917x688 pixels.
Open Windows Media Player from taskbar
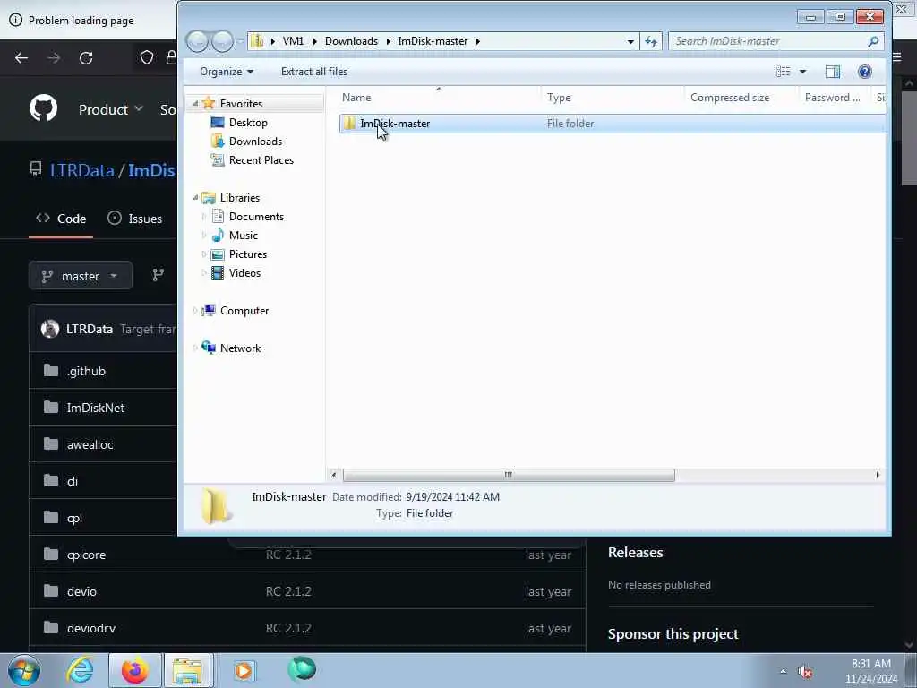click(244, 670)
